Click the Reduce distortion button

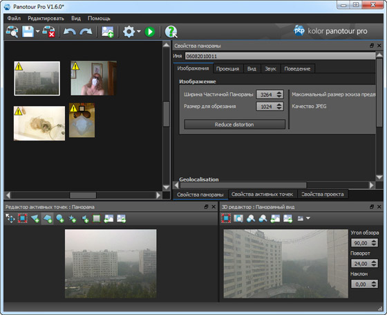(234, 125)
